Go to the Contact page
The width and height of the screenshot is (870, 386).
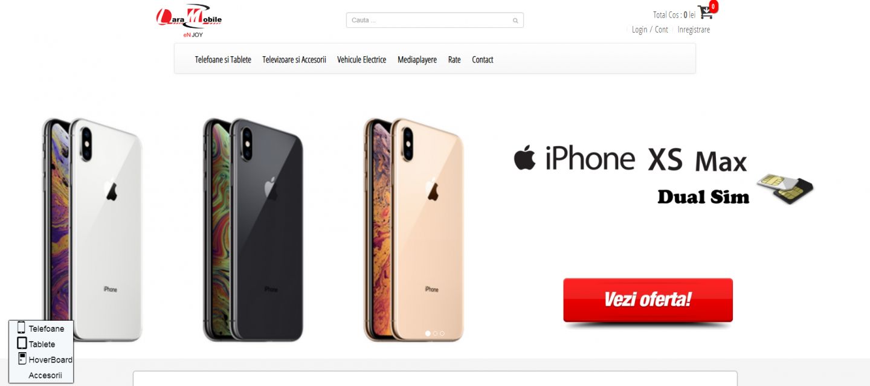click(x=482, y=60)
